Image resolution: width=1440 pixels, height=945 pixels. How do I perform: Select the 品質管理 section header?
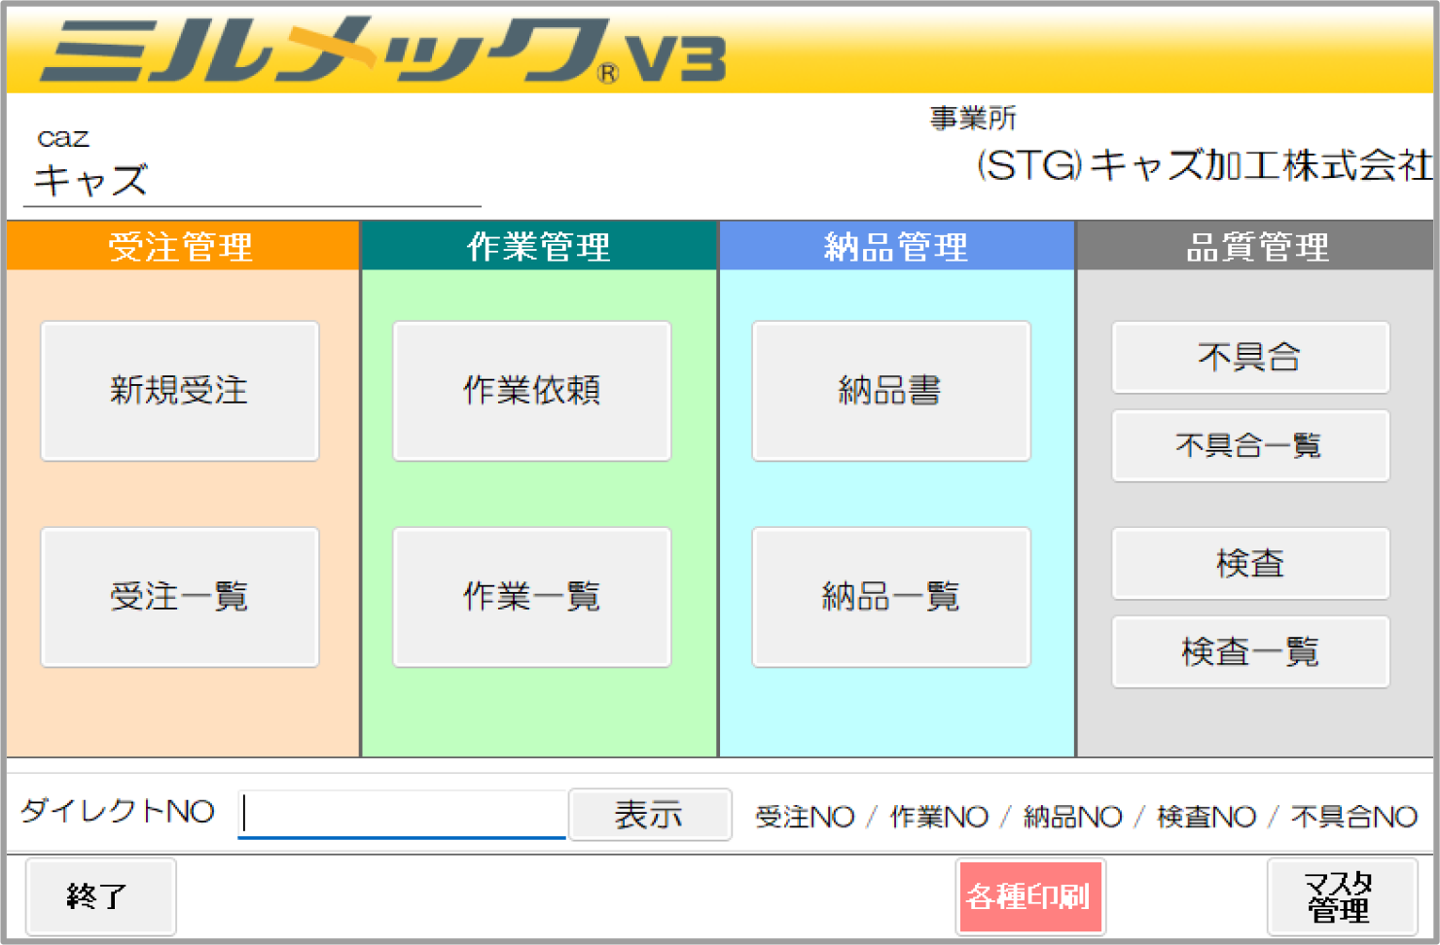click(1257, 246)
